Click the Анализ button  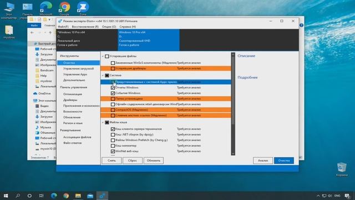point(263,161)
